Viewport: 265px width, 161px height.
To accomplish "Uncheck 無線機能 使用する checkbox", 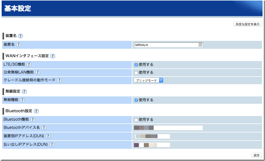I will (136, 100).
